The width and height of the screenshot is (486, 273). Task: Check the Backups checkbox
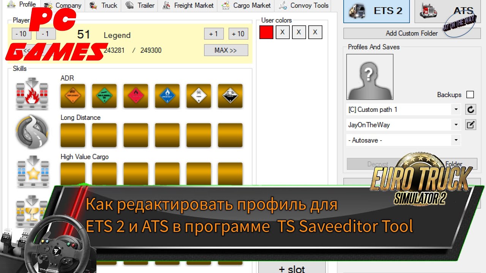[x=470, y=95]
